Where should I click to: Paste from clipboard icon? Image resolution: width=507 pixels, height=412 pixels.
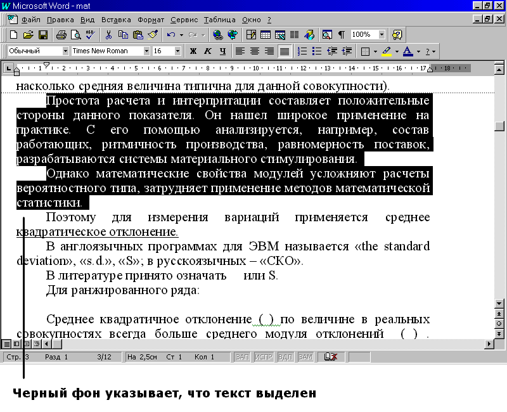[138, 35]
